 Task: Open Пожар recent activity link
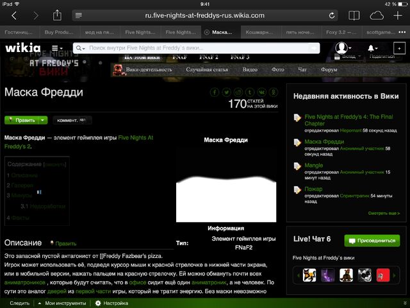(313, 189)
